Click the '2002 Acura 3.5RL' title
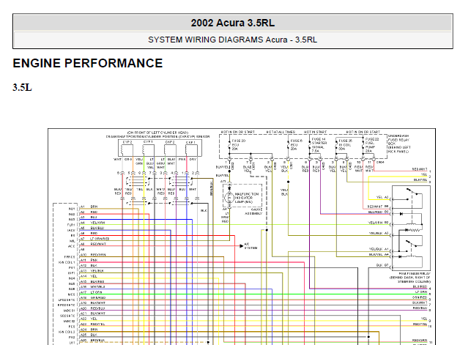Screen dimensions: 460x345 (233, 23)
